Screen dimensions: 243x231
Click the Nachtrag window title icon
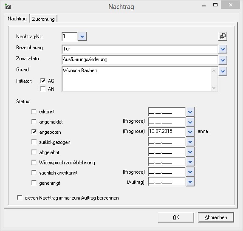coord(8,6)
